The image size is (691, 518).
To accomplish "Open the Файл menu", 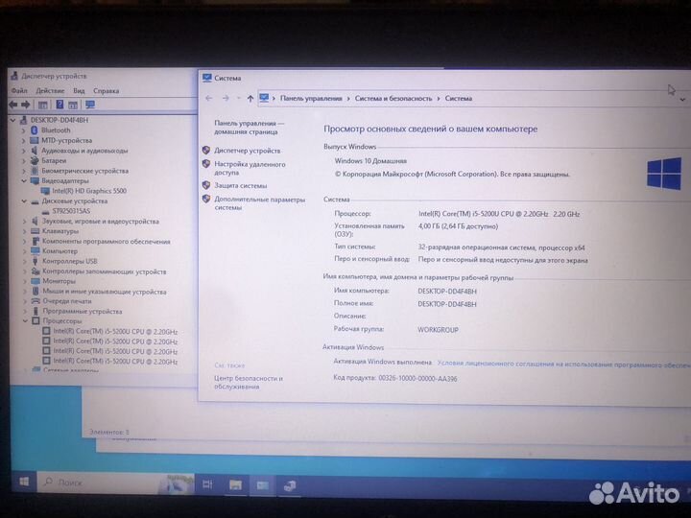I will point(19,90).
